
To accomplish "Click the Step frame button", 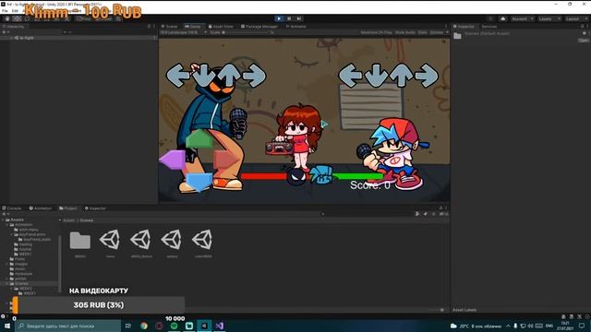I will [299, 18].
